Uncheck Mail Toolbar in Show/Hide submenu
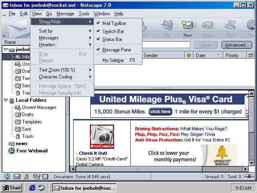Image resolution: width=257 pixels, height=193 pixels. click(118, 23)
